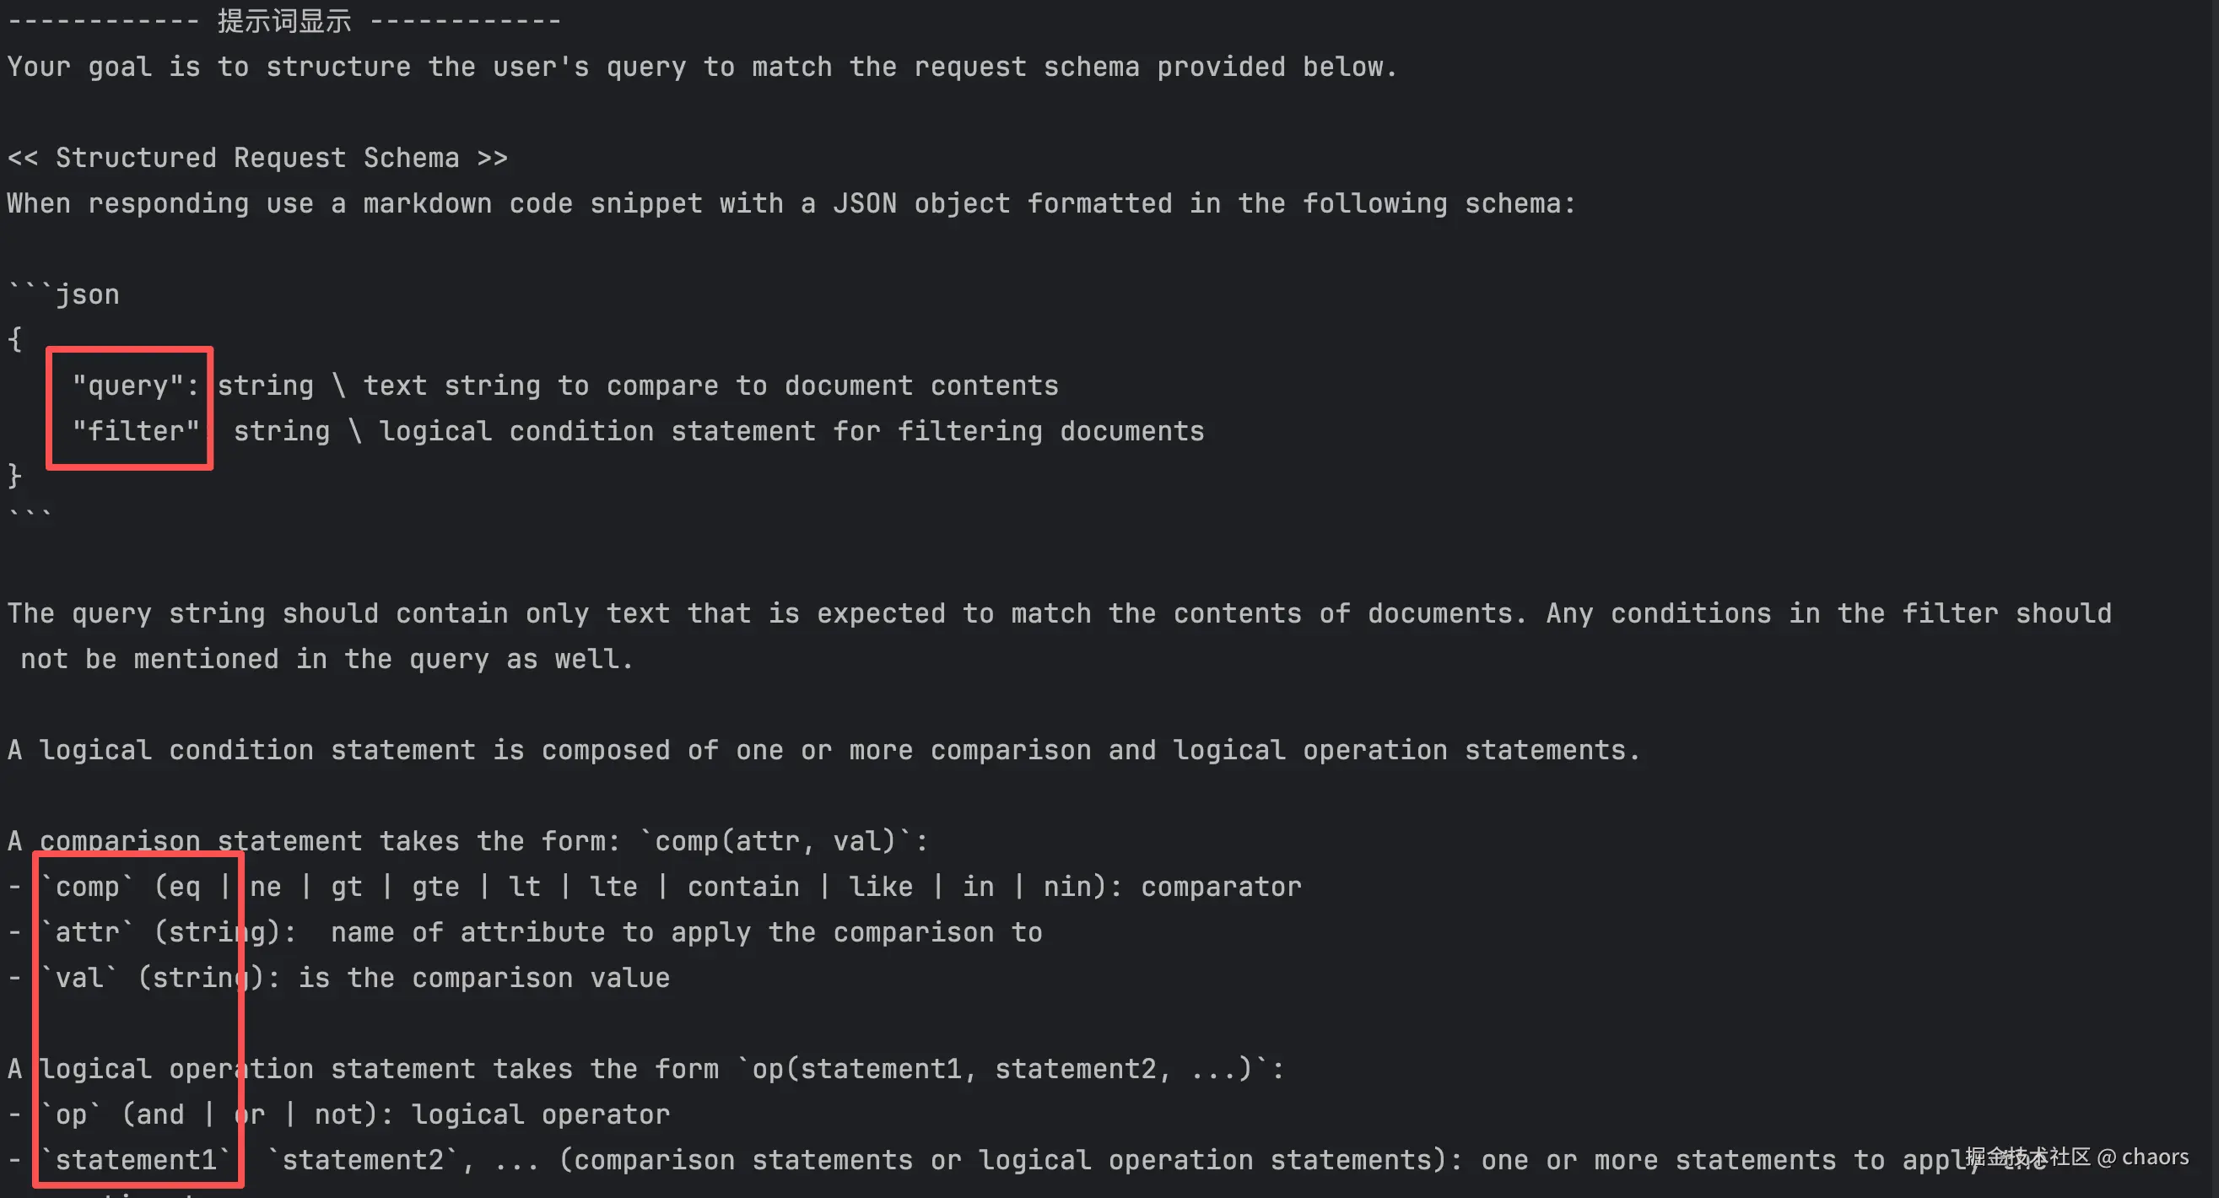Click the "<< Structured Request Schema >>" heading

coord(256,158)
